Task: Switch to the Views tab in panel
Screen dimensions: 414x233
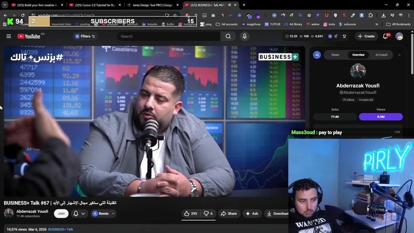Action: (x=335, y=55)
